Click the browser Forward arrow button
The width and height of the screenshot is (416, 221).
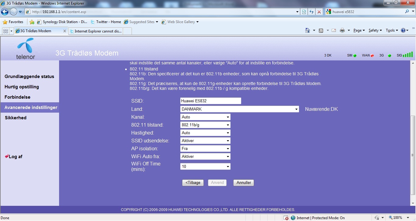[x=13, y=12]
